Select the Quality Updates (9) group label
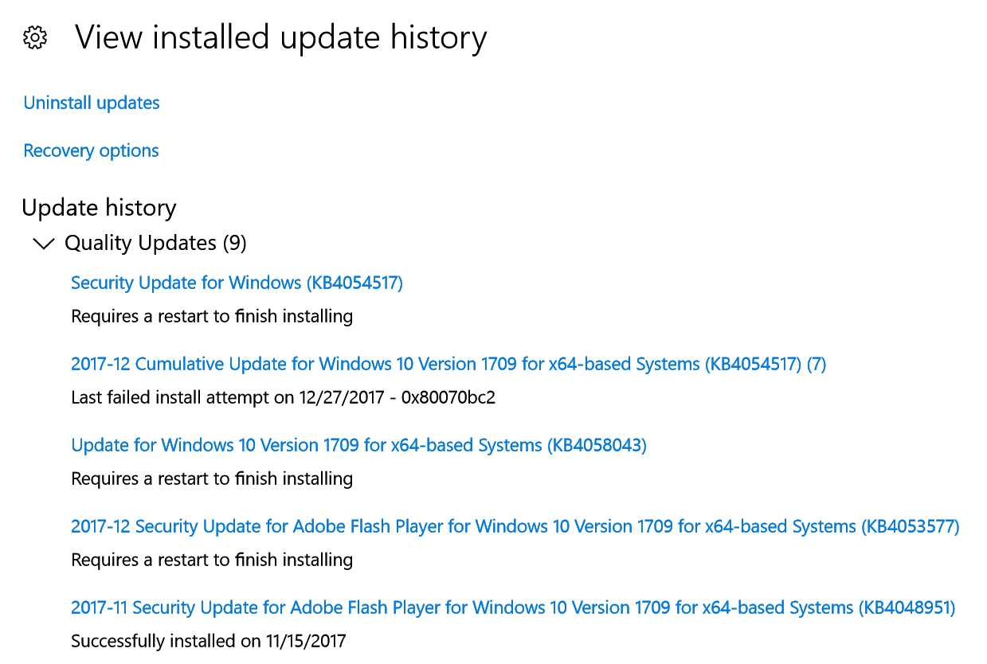This screenshot has height=664, width=987. [155, 243]
